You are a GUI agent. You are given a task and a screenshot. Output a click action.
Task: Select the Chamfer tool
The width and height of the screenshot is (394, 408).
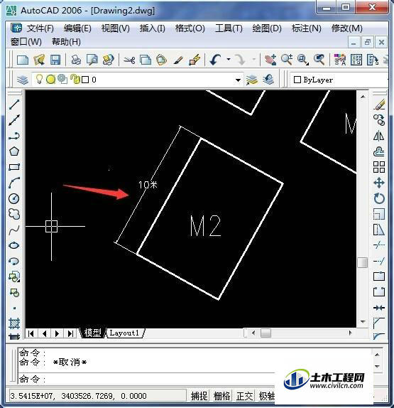(x=379, y=323)
